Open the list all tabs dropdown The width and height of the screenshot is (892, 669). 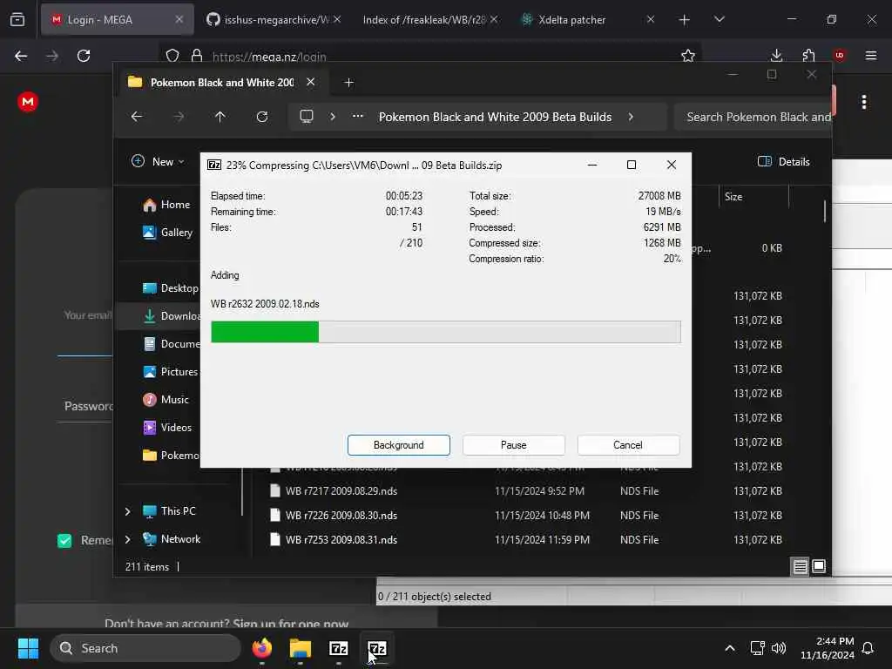pos(719,19)
